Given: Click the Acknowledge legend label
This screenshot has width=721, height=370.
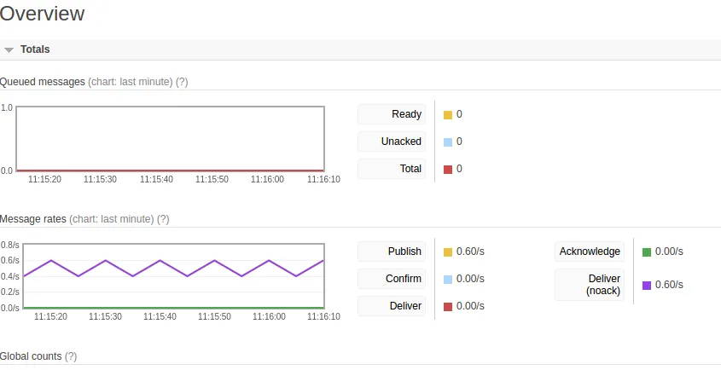Looking at the screenshot, I should tap(590, 251).
